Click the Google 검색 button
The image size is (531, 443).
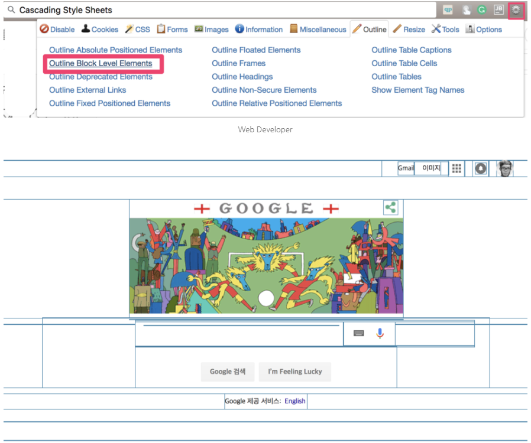click(x=228, y=372)
